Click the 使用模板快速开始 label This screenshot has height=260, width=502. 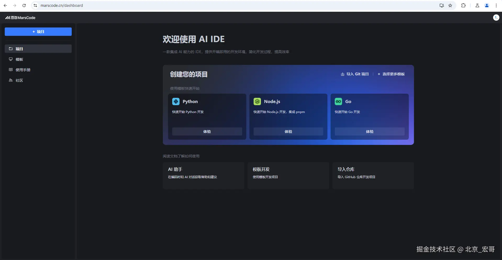[185, 88]
